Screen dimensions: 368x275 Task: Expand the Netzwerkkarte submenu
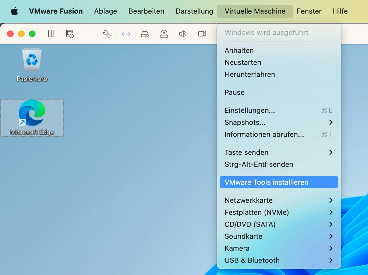(279, 200)
